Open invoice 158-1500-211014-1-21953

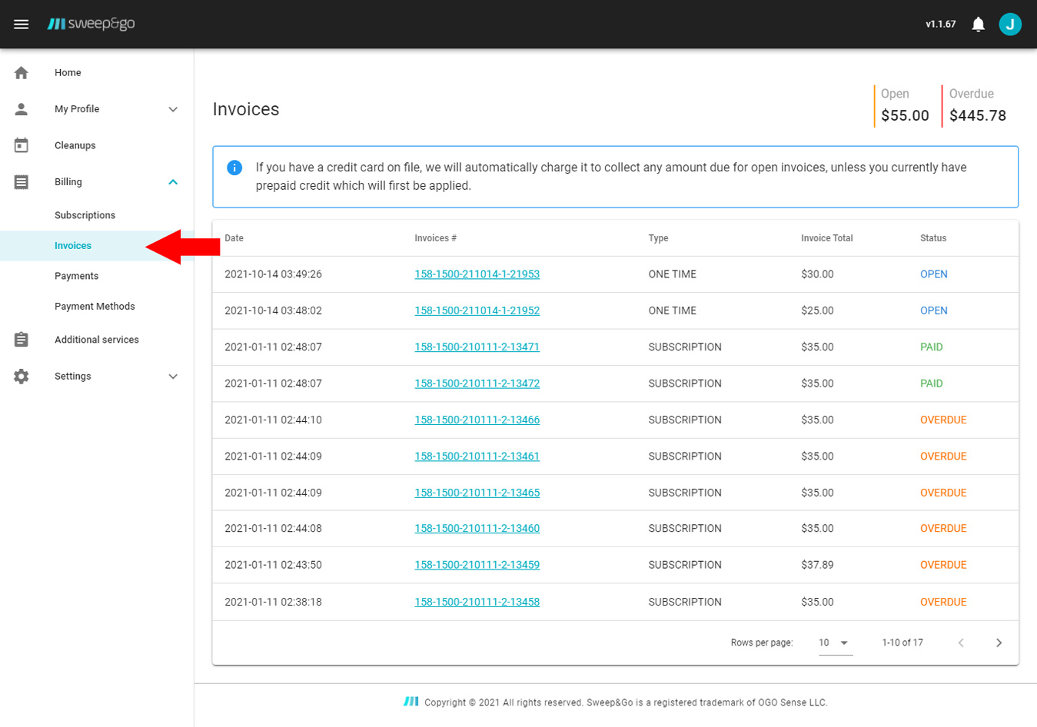(x=477, y=274)
